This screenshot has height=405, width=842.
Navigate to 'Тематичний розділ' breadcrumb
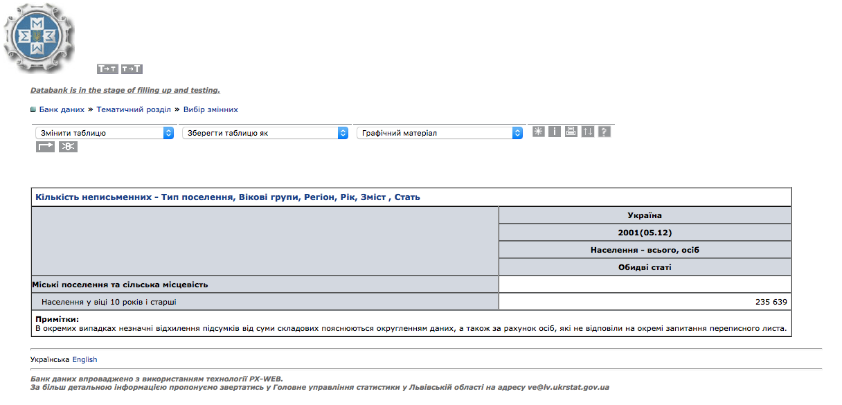point(134,109)
